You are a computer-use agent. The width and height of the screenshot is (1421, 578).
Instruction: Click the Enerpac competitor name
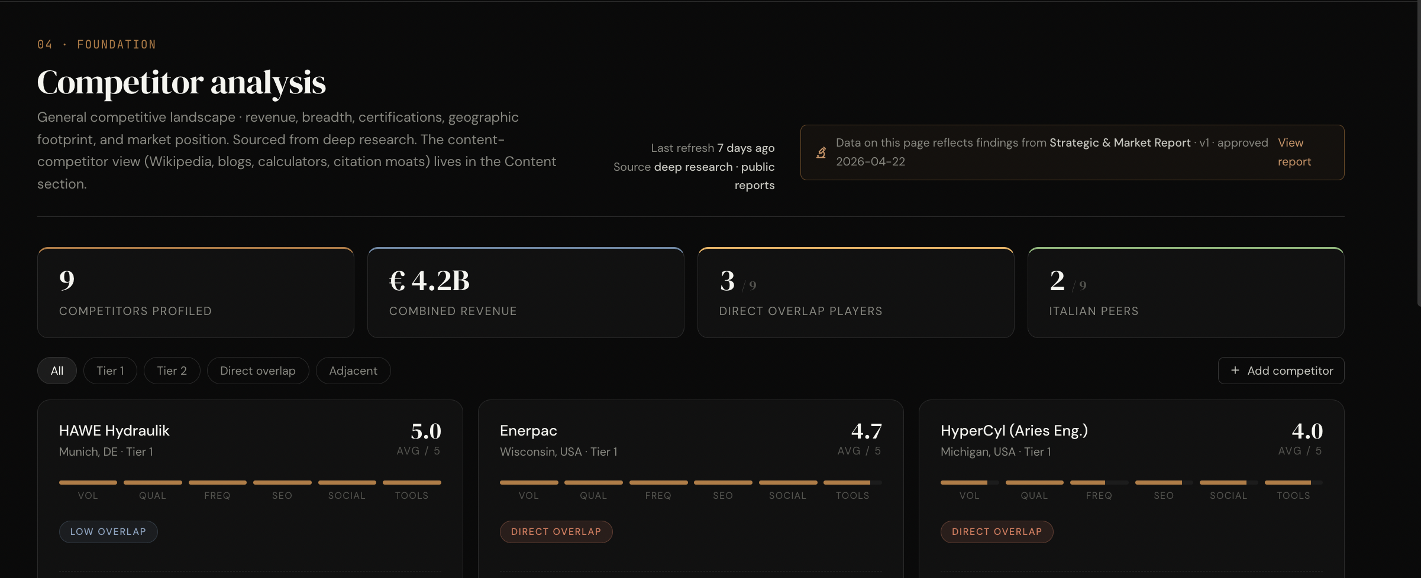pyautogui.click(x=528, y=431)
